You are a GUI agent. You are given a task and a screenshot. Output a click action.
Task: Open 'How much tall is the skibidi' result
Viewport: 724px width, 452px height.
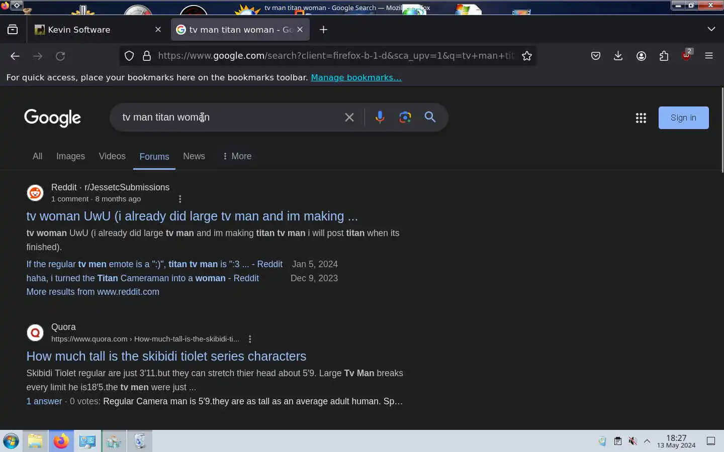pos(166,356)
